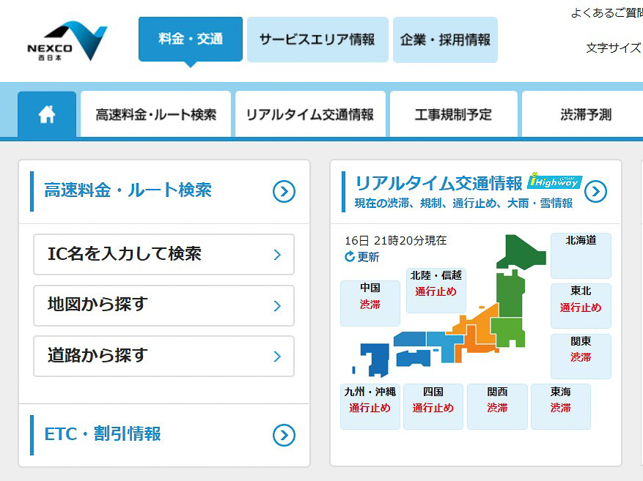Click 16日 21時20分現在 timestamp text

396,240
